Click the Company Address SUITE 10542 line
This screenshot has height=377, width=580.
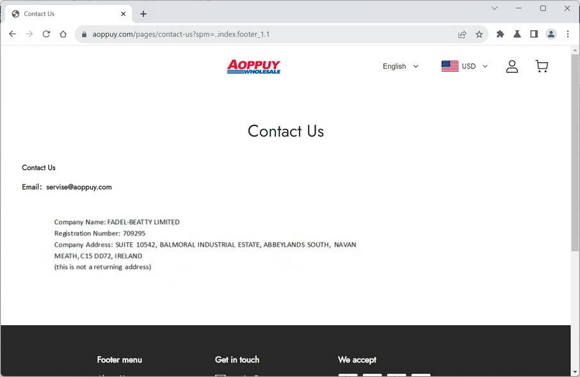(x=205, y=245)
